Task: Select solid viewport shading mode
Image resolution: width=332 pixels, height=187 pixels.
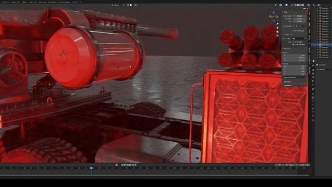Action: [298, 5]
